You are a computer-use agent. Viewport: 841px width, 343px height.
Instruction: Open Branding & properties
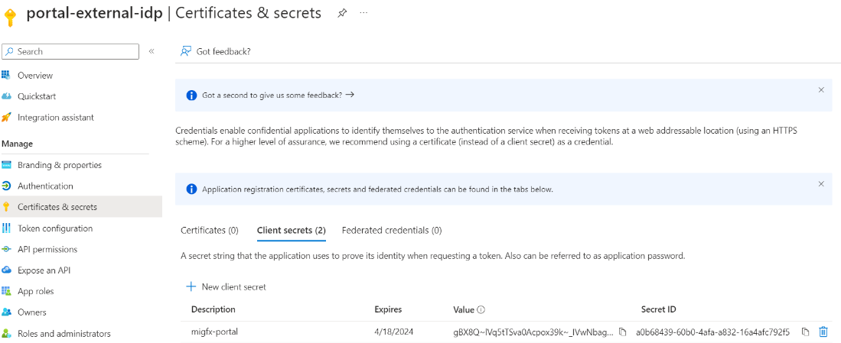60,165
